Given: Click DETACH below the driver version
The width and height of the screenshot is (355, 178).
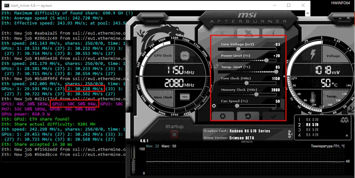Looking at the screenshot, I should (247, 141).
